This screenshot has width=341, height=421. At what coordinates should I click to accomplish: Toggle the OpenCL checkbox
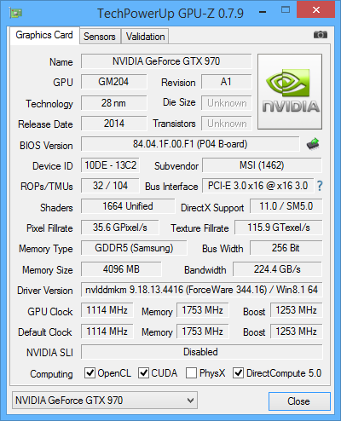click(90, 372)
